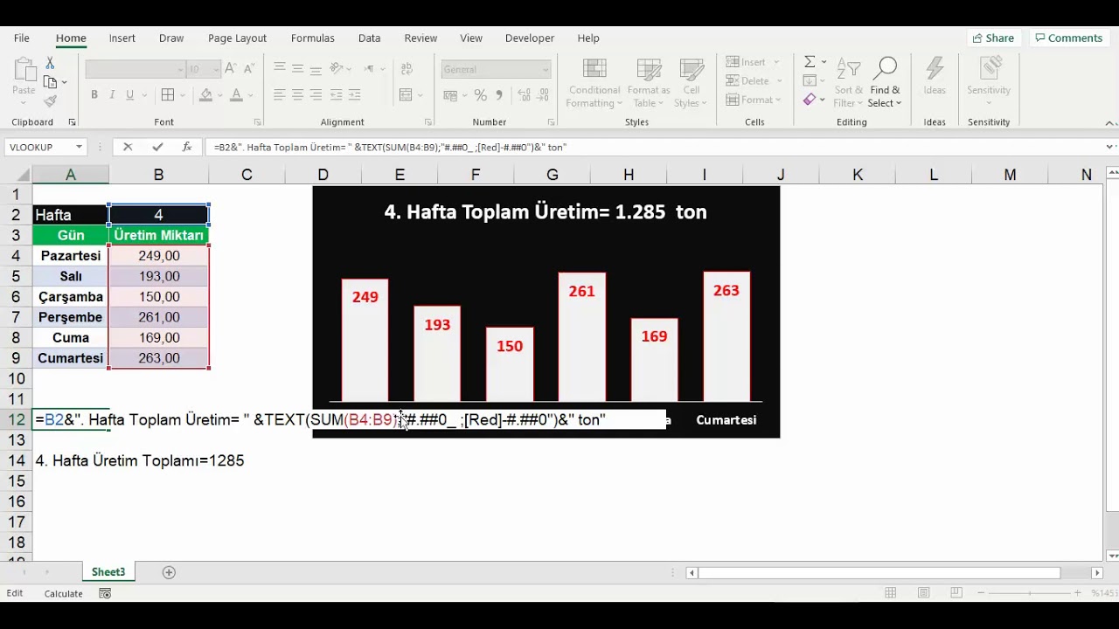Viewport: 1119px width, 629px height.
Task: Click the Insert Function fx icon
Action: point(187,148)
